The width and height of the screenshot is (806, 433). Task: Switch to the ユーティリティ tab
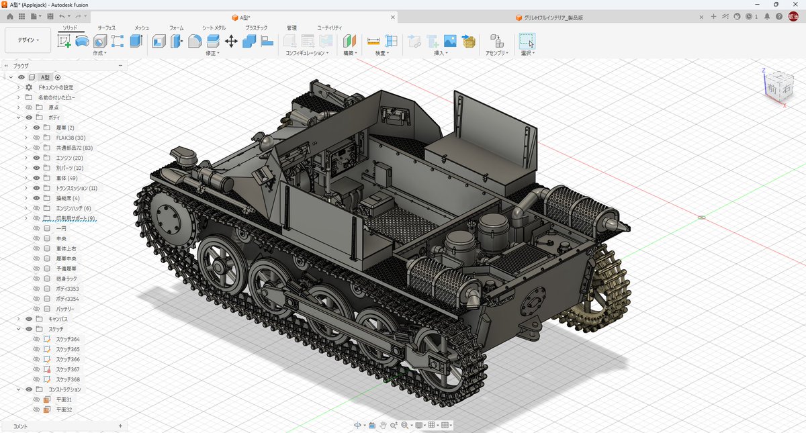pos(330,28)
